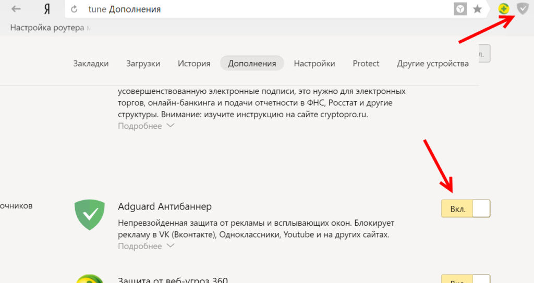
Task: Open the green 360 web protection extension icon
Action: (x=504, y=8)
